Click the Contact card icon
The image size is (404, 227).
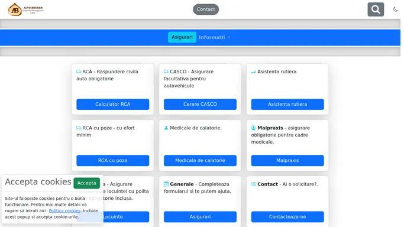(x=254, y=184)
